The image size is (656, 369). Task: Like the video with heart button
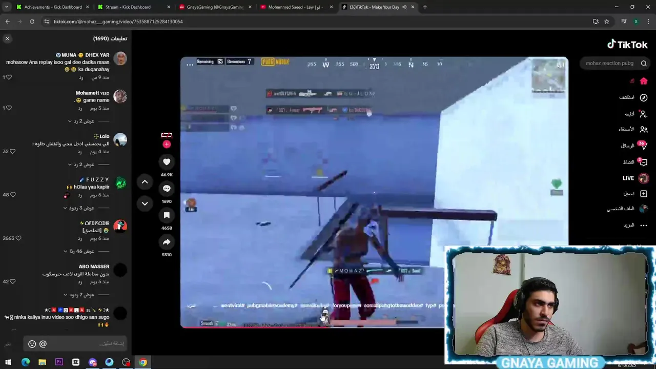click(167, 162)
